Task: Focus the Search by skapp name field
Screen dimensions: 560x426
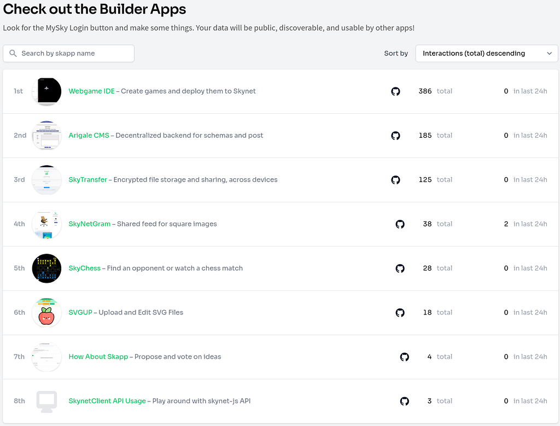Action: point(74,54)
